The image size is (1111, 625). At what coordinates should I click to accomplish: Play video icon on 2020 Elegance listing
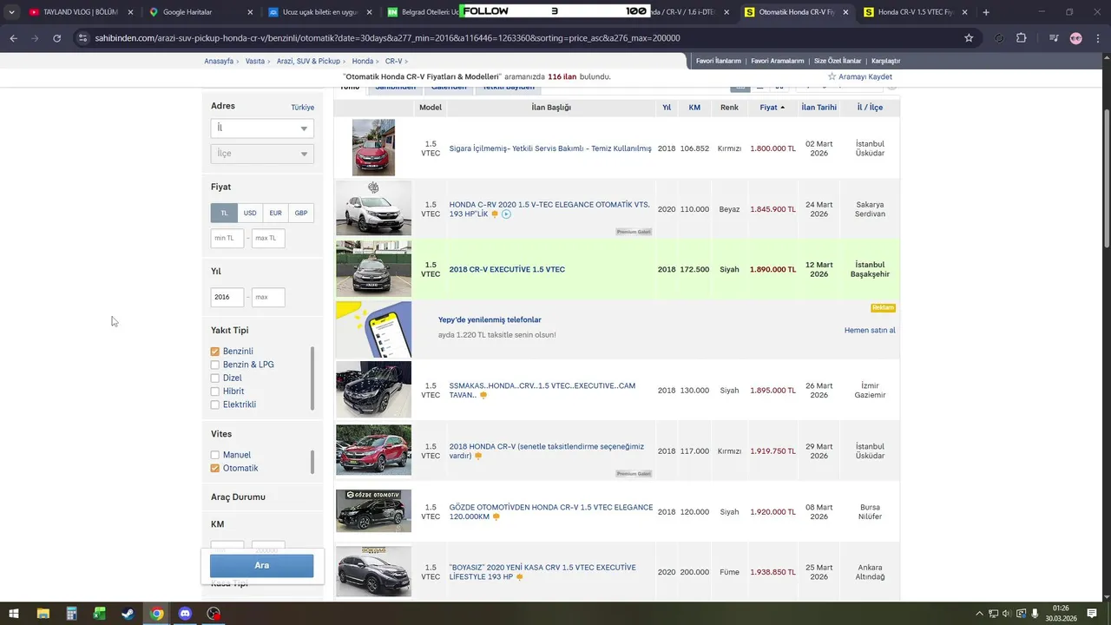click(506, 214)
